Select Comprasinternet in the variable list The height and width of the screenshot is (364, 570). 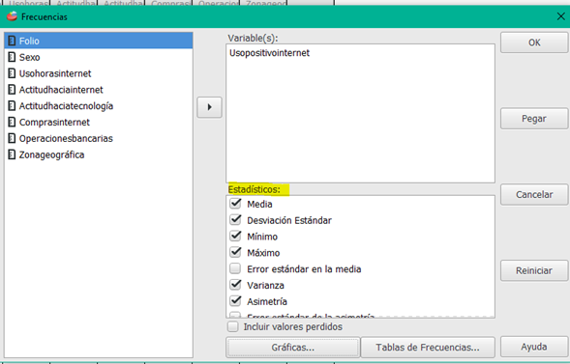coord(99,123)
